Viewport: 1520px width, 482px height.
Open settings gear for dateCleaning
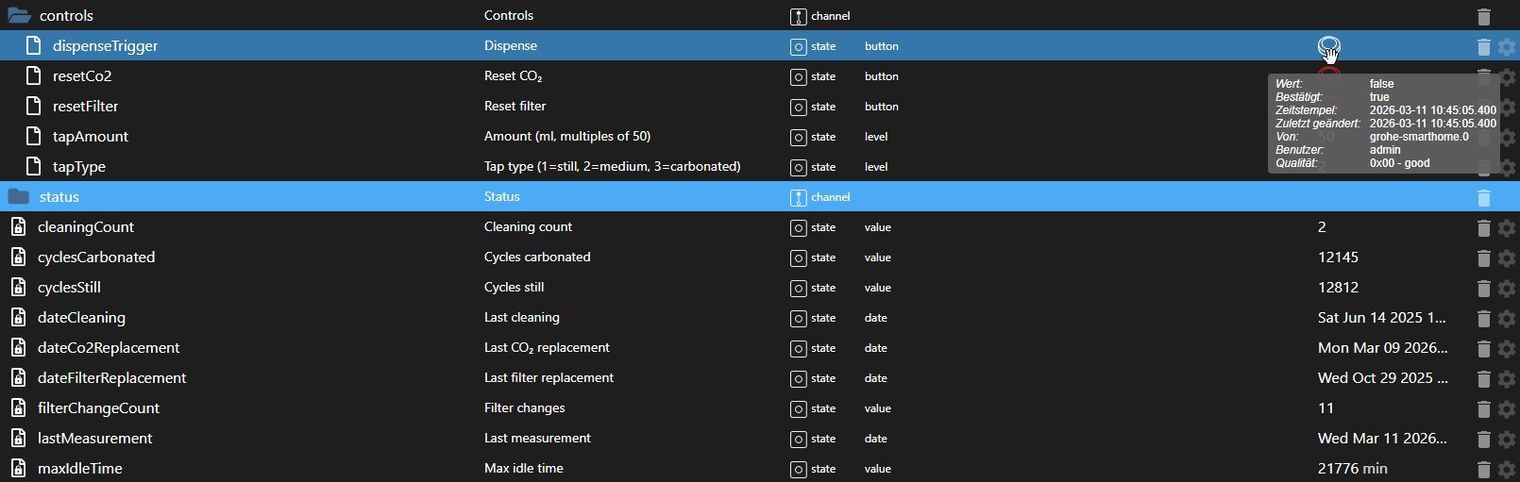pos(1507,318)
